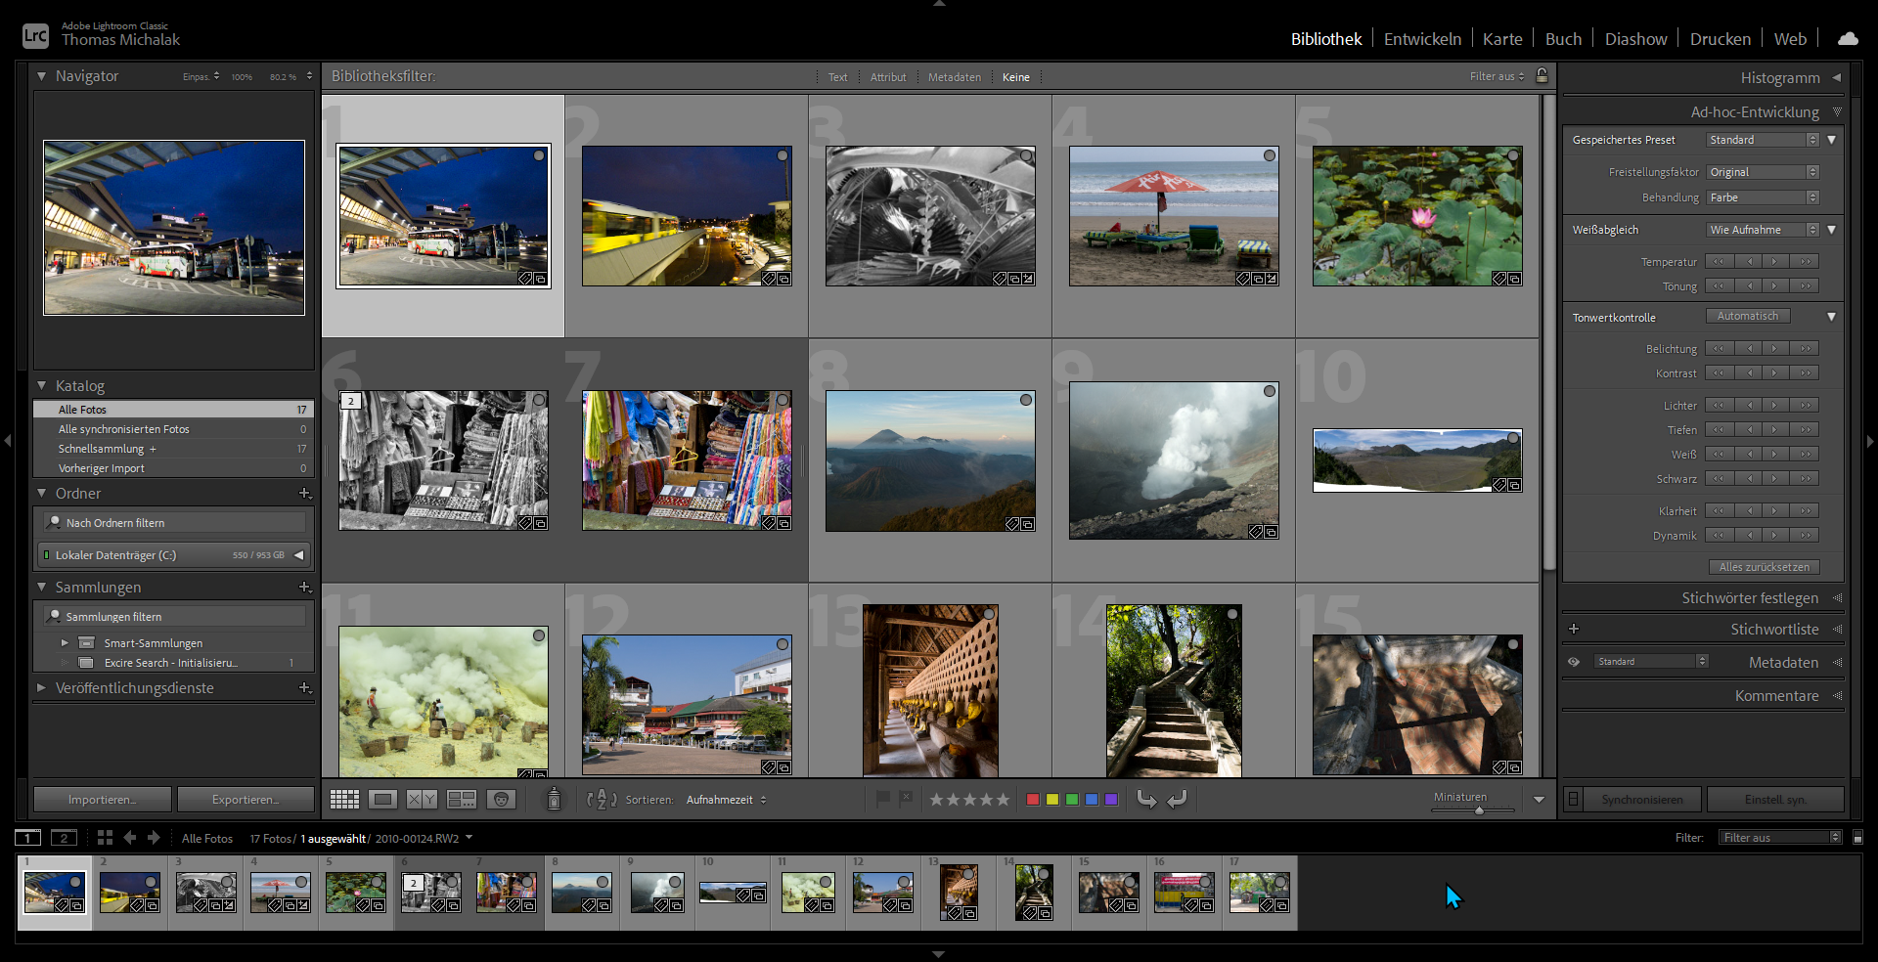1878x962 pixels.
Task: Add a new collection with plus icon
Action: click(x=304, y=588)
